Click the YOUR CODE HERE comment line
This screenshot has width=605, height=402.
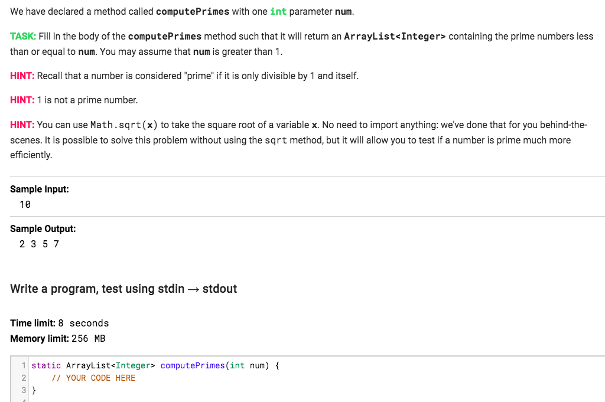click(93, 378)
